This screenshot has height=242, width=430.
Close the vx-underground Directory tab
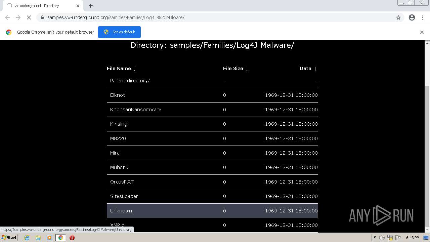pyautogui.click(x=78, y=6)
